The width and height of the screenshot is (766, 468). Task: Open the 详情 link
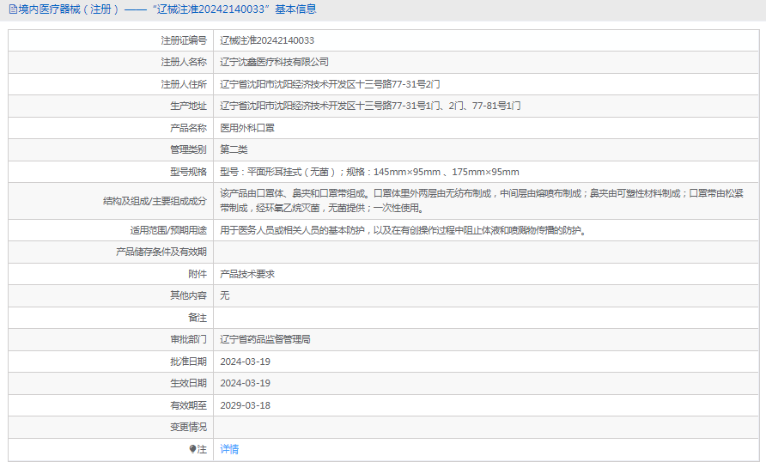[x=229, y=449]
